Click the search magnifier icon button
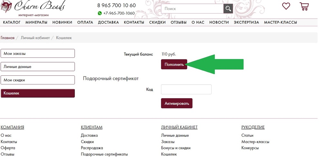Viewport: 322px width, 157px height. coord(228,9)
